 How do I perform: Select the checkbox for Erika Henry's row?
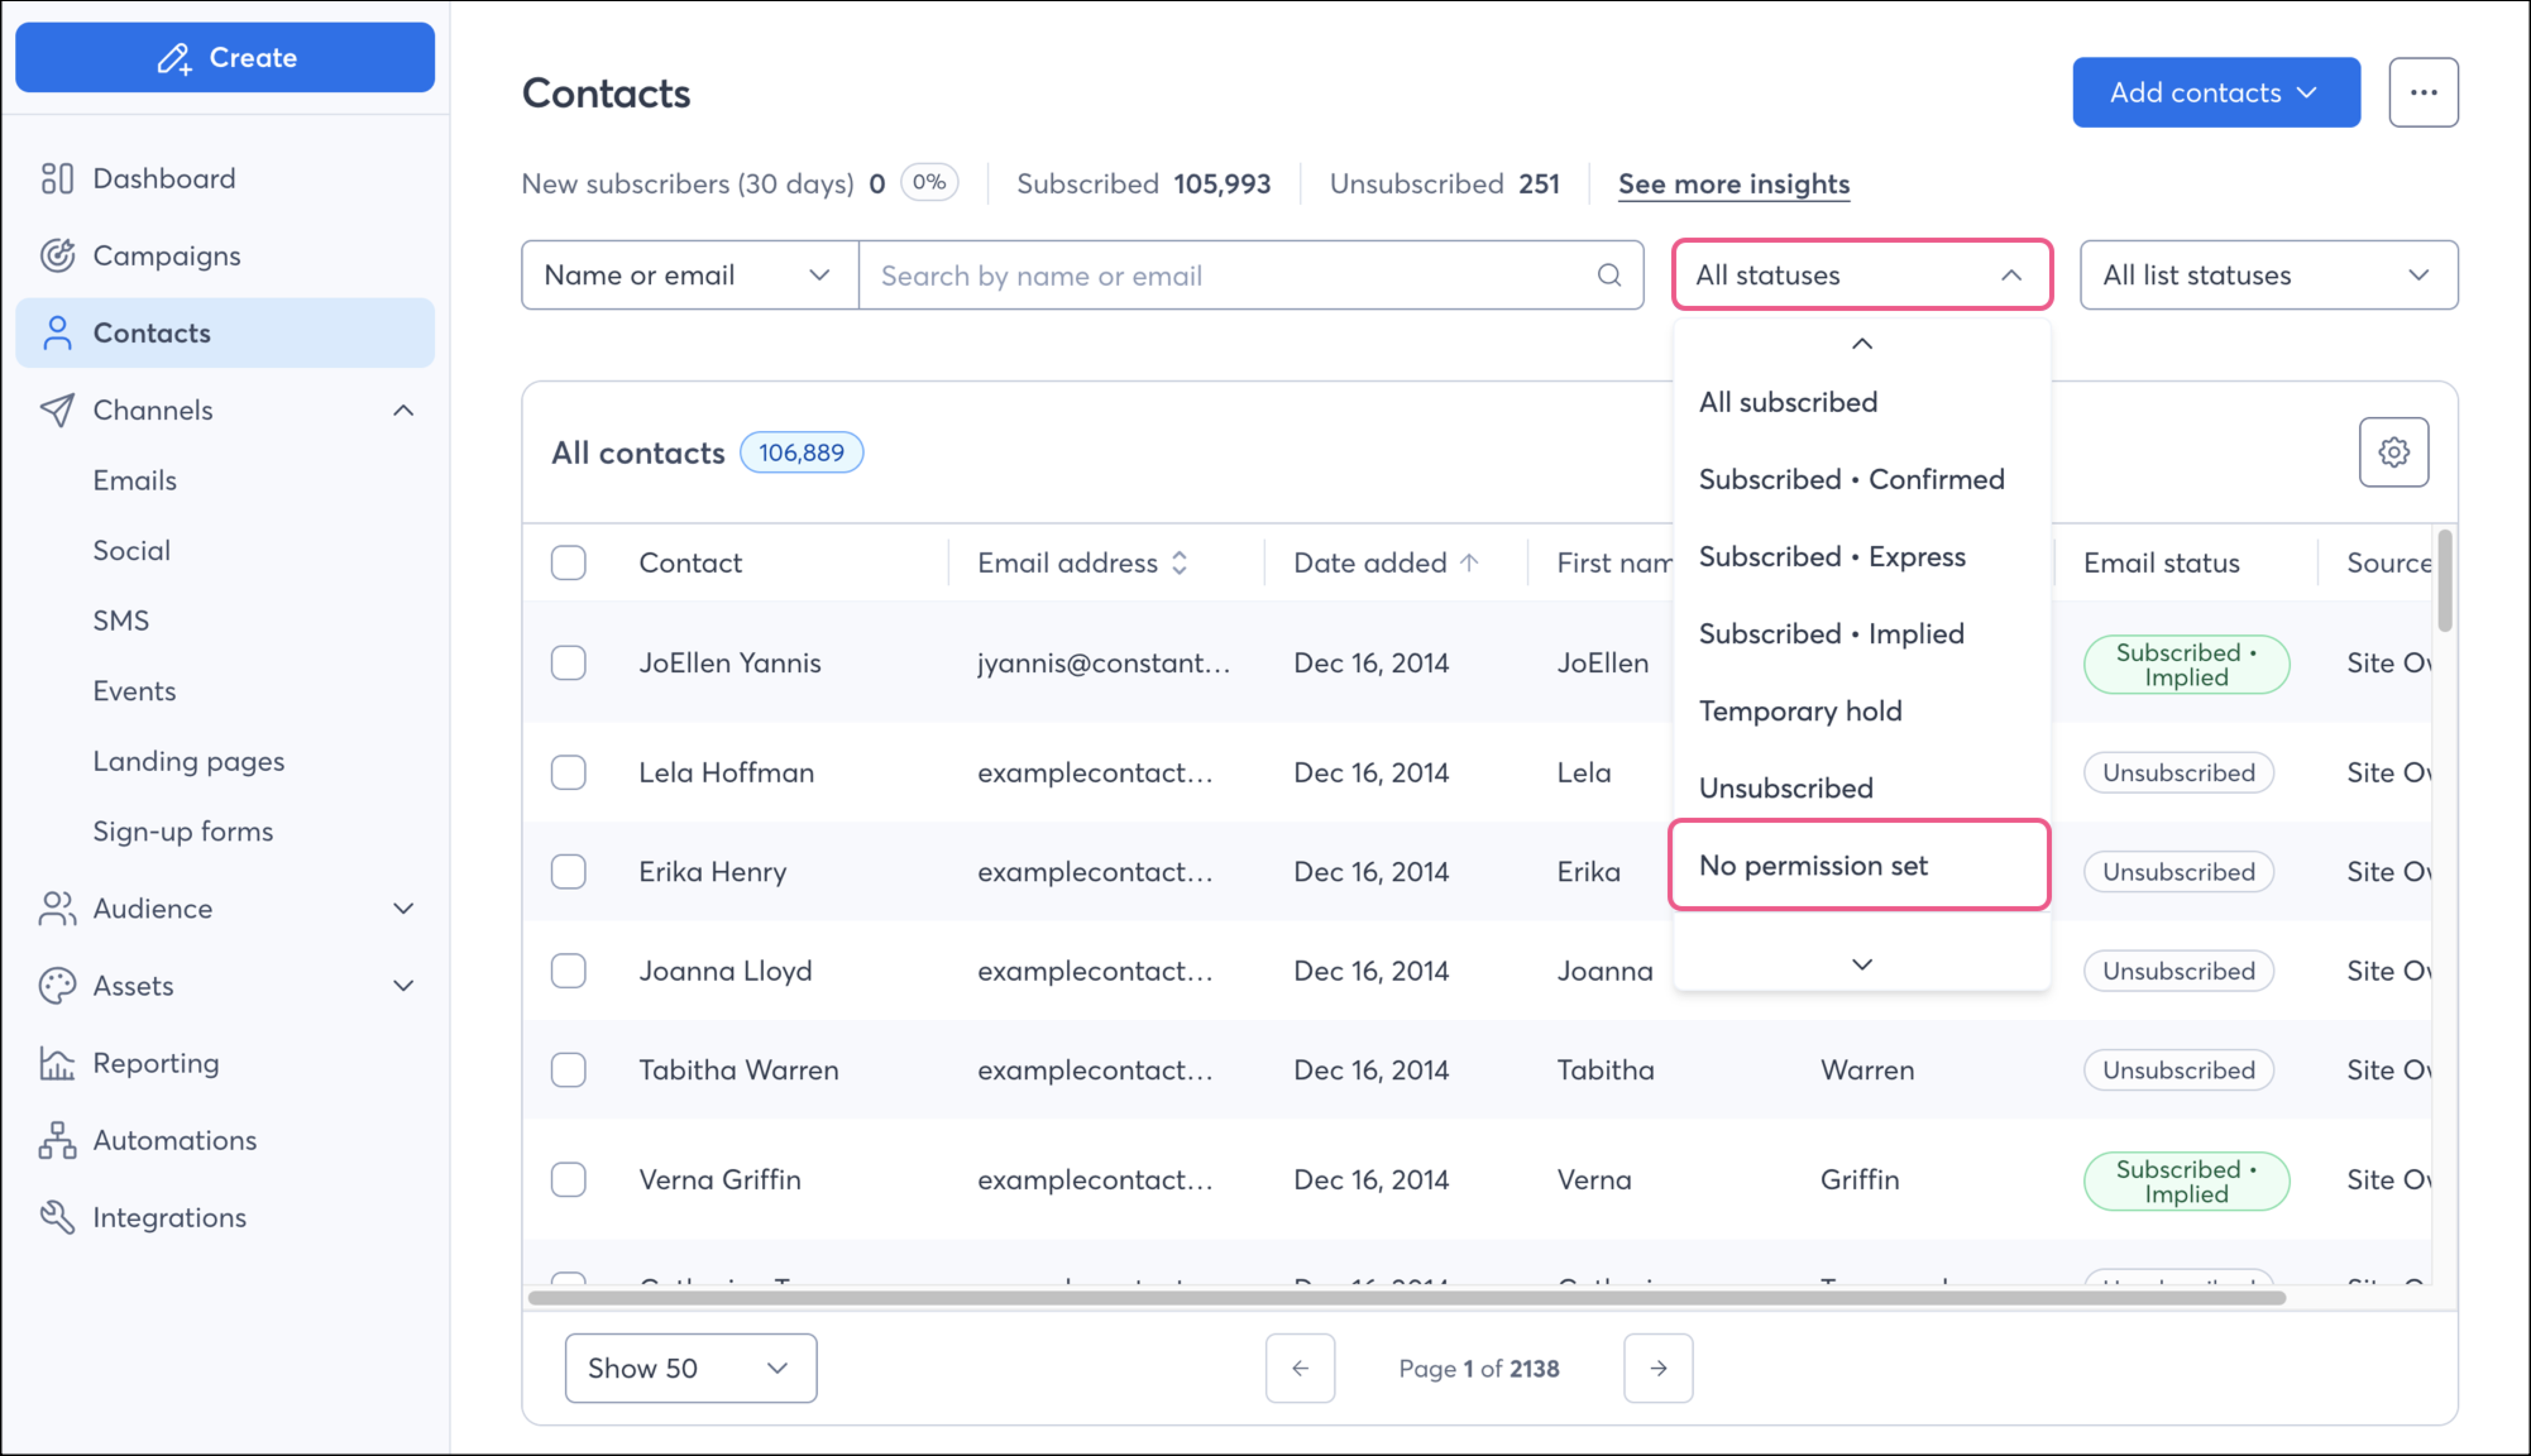point(568,871)
